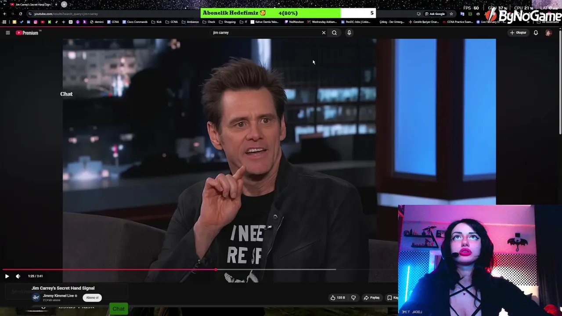Click the green Chat button at bottom
The width and height of the screenshot is (562, 316).
[119, 309]
